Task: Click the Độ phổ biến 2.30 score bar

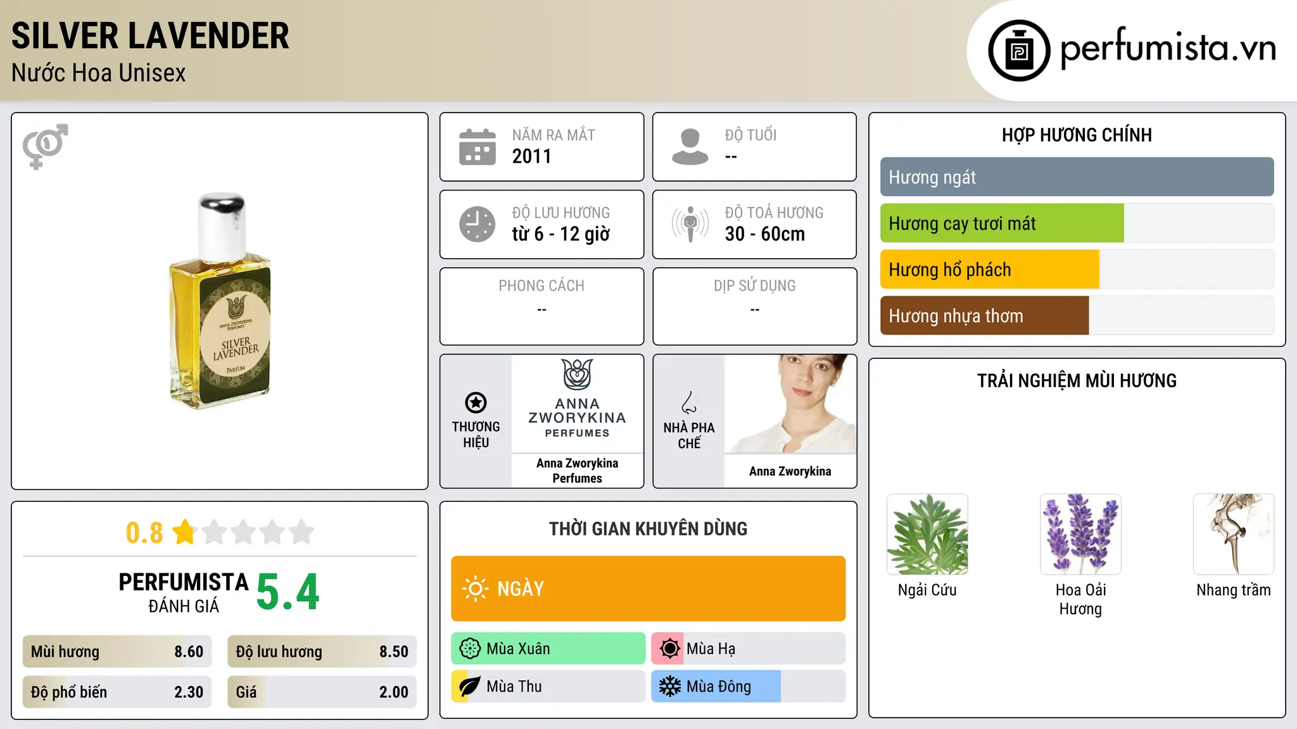Action: click(117, 692)
